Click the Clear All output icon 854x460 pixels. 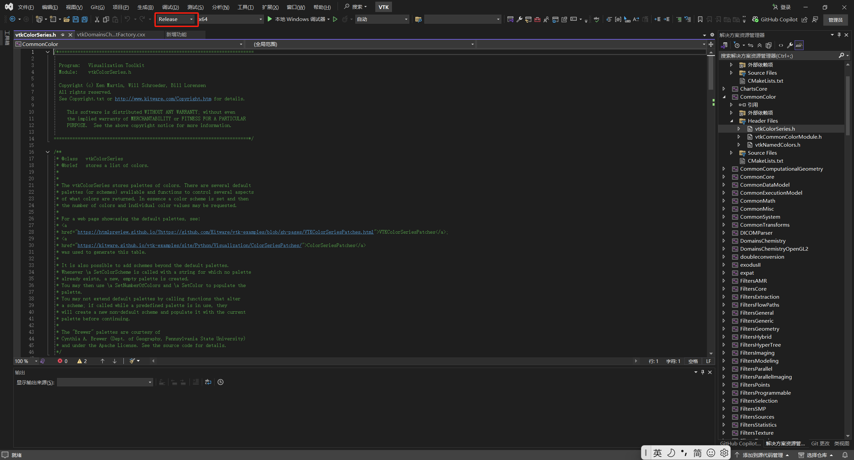[x=196, y=382]
